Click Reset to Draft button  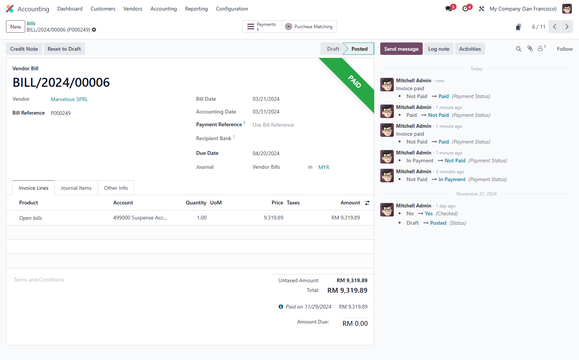point(64,49)
